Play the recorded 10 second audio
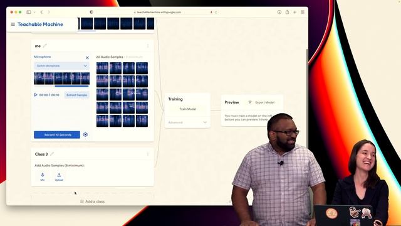Screen dimensions: 401x226 click(x=36, y=95)
